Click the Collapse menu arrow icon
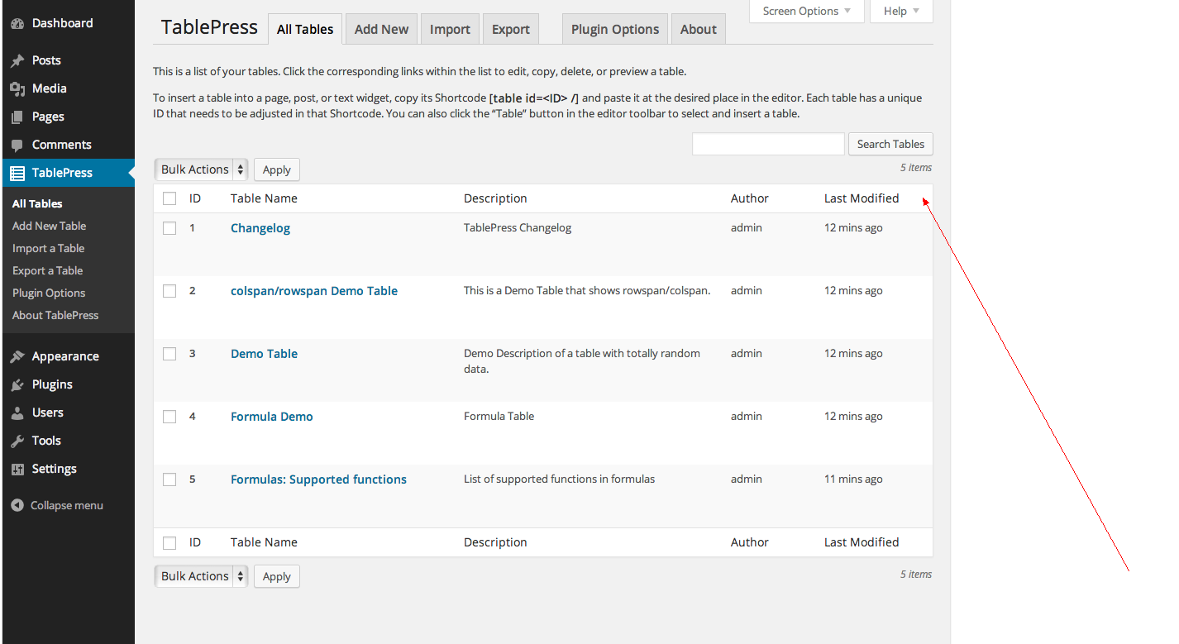Image resolution: width=1179 pixels, height=644 pixels. click(17, 505)
